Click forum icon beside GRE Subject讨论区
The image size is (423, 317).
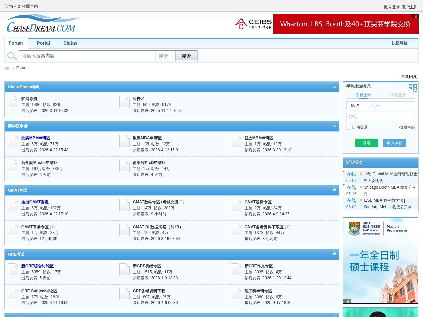click(x=13, y=294)
